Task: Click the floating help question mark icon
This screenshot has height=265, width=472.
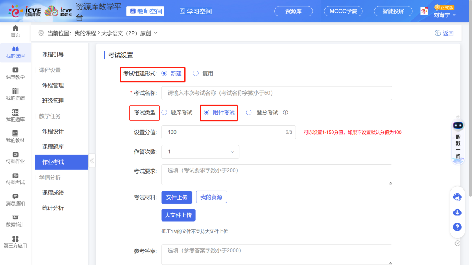Action: coord(457,227)
